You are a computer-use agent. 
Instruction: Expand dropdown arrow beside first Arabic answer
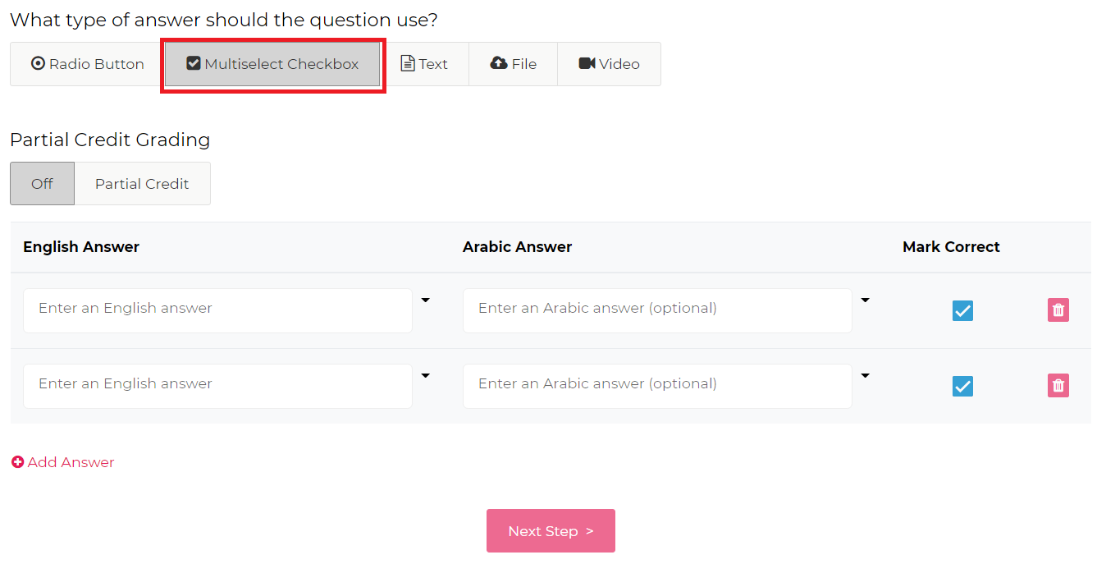pyautogui.click(x=865, y=300)
